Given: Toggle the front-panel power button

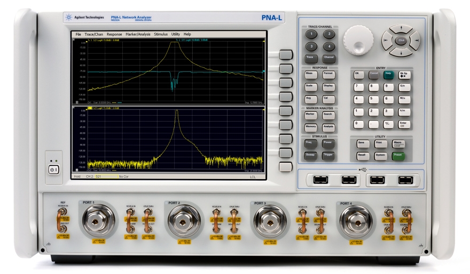Looking at the screenshot, I should point(53,170).
